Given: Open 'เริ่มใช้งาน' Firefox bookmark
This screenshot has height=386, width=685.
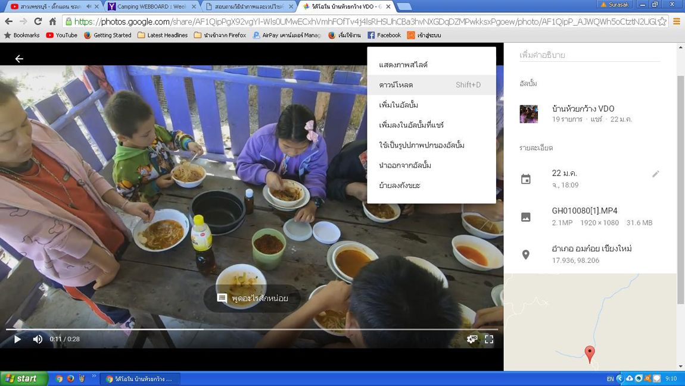Looking at the screenshot, I should click(344, 35).
